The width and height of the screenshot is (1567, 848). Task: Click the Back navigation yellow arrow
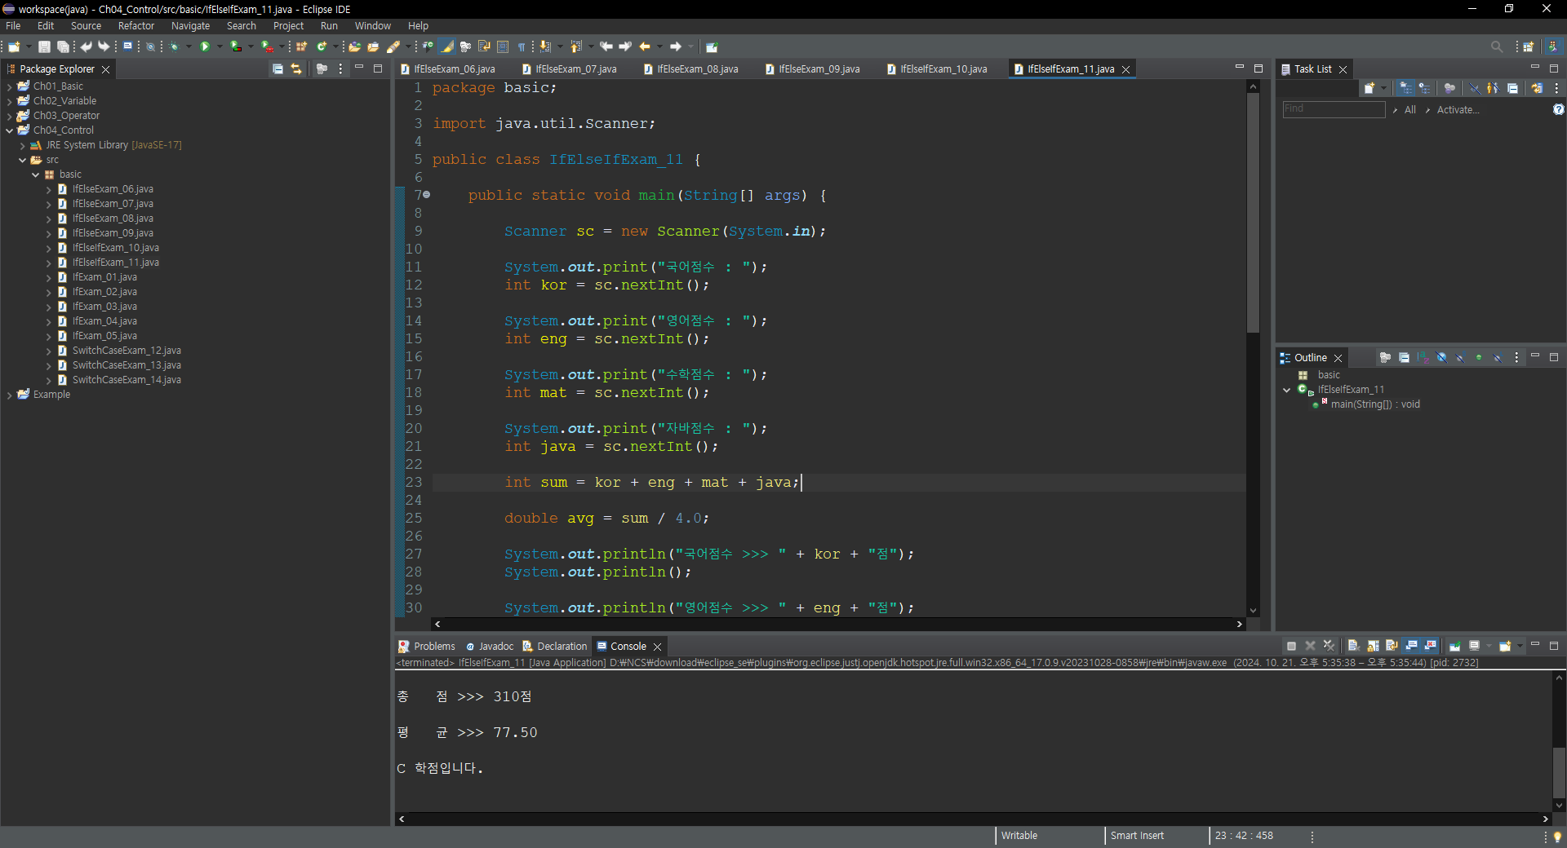pyautogui.click(x=645, y=46)
